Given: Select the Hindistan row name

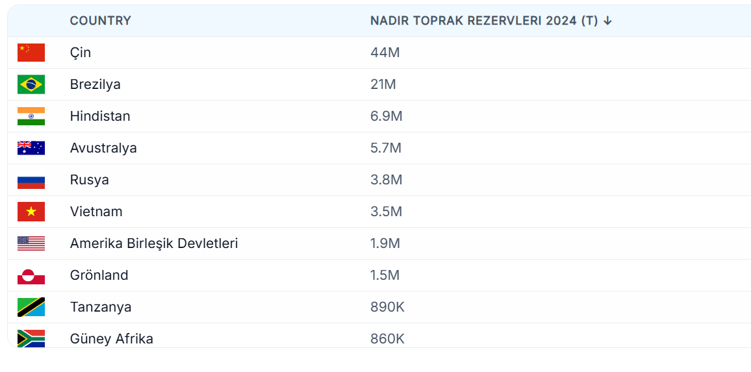Looking at the screenshot, I should point(100,116).
